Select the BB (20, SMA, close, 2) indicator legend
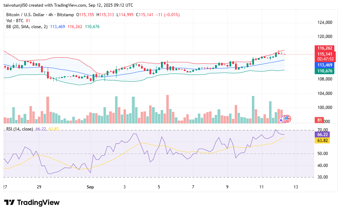Image resolution: width=341 pixels, height=213 pixels. pyautogui.click(x=27, y=27)
